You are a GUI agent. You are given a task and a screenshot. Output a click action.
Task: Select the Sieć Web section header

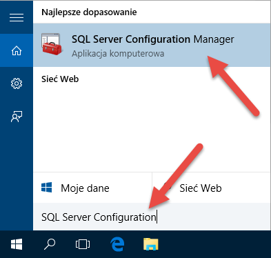(x=60, y=79)
